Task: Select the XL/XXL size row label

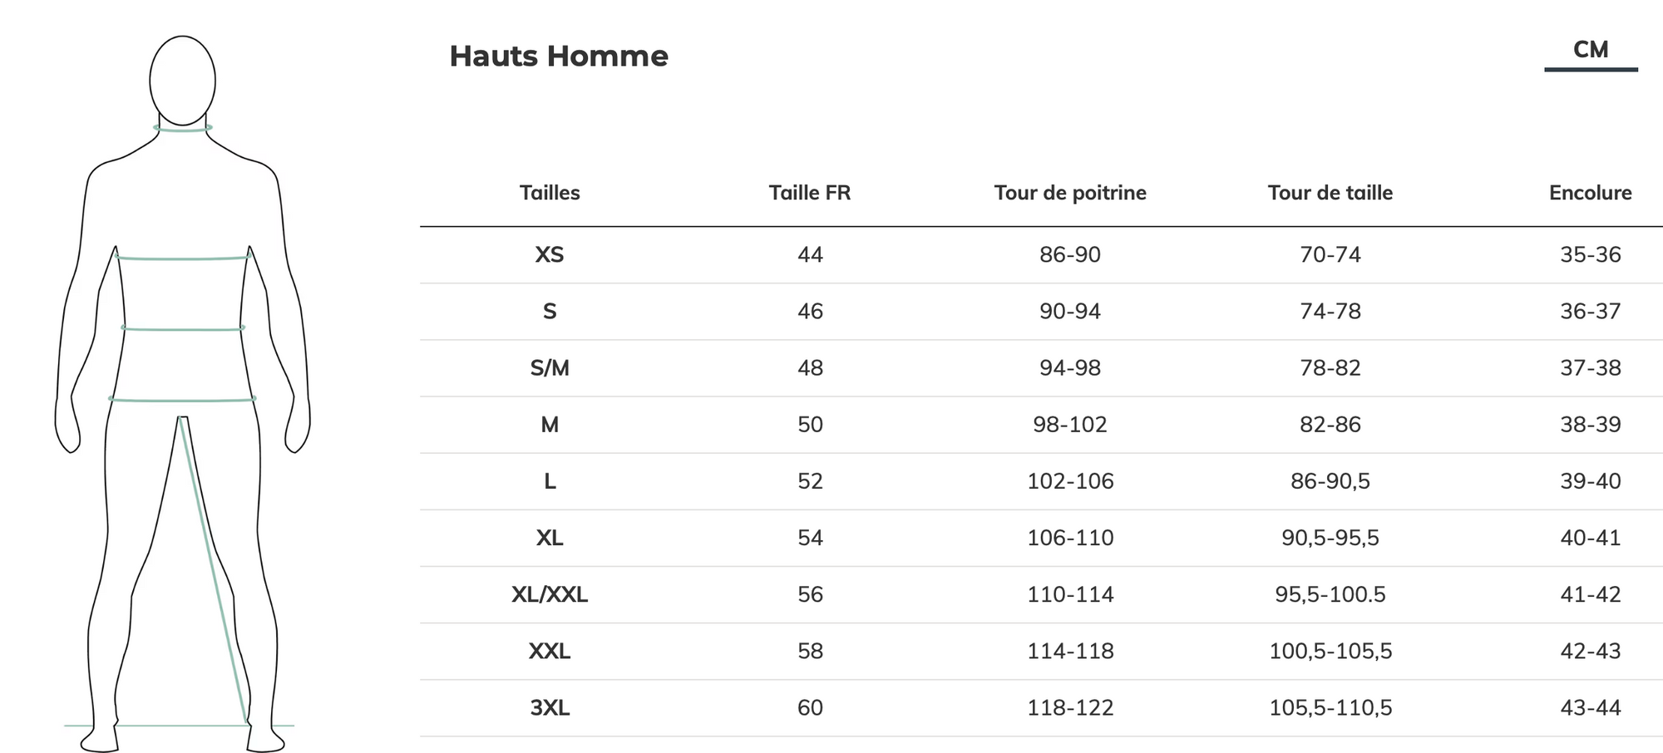Action: click(550, 594)
